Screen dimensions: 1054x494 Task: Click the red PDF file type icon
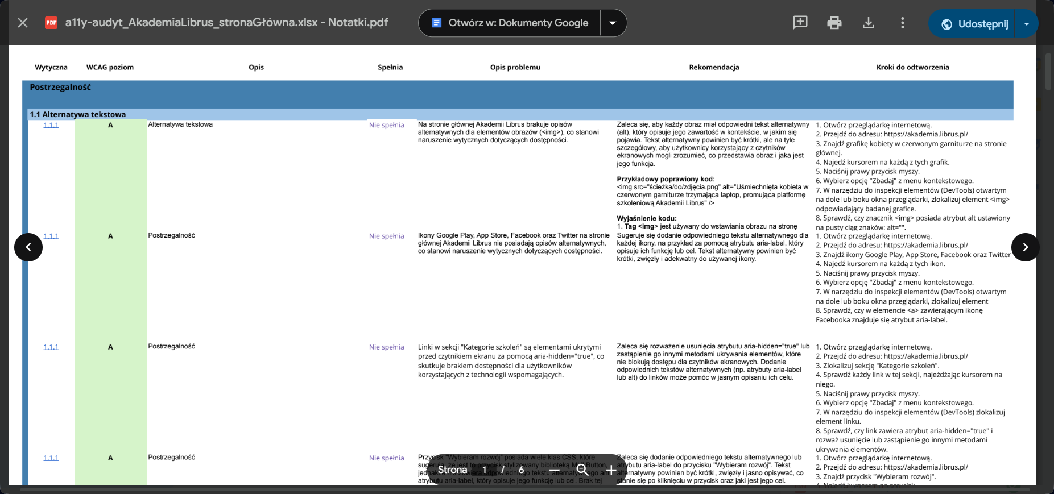(51, 23)
